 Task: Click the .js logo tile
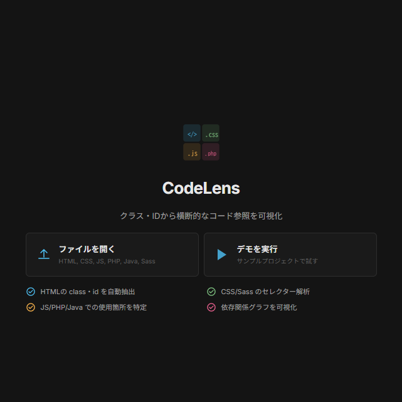[192, 152]
